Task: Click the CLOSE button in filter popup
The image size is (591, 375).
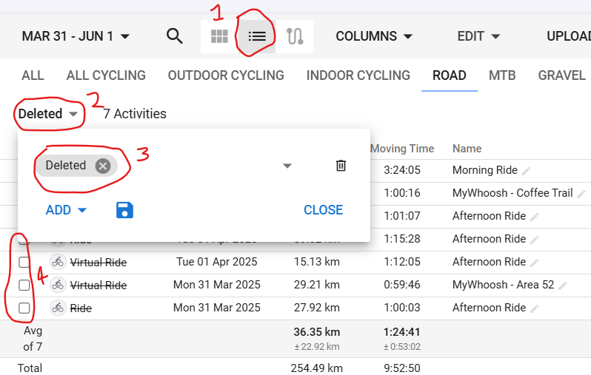Action: point(324,210)
